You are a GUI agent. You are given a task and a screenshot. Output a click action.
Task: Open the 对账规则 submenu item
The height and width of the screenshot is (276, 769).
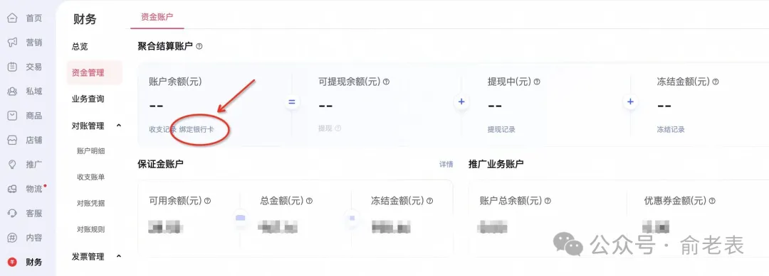(x=90, y=229)
